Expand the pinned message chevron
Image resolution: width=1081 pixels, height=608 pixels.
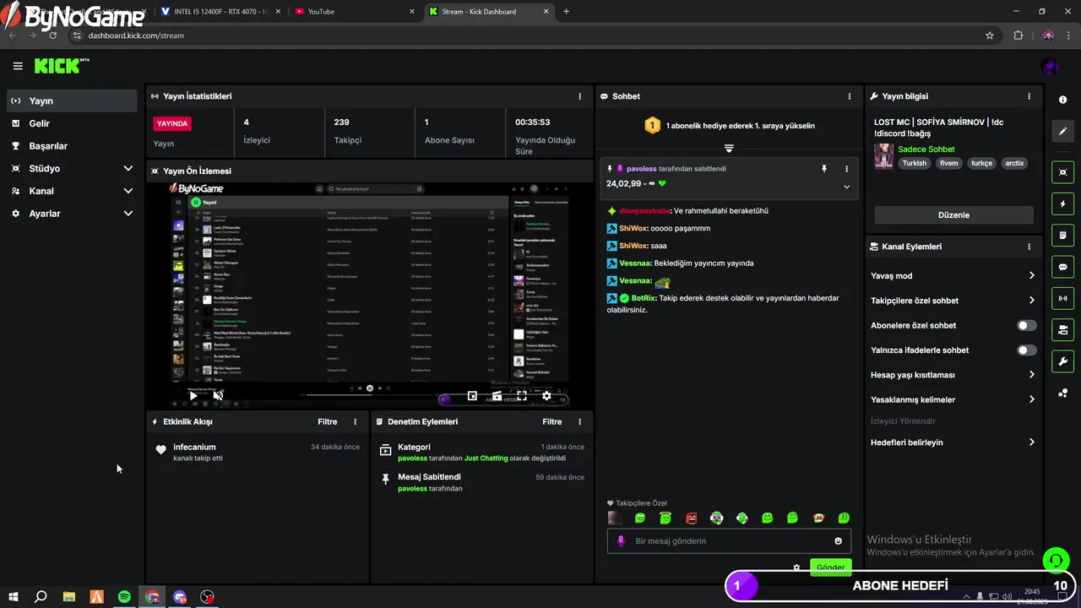846,187
